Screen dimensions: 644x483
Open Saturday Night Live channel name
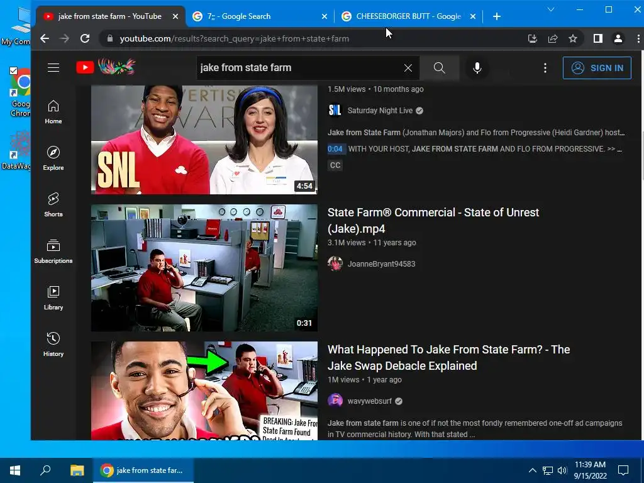click(380, 111)
